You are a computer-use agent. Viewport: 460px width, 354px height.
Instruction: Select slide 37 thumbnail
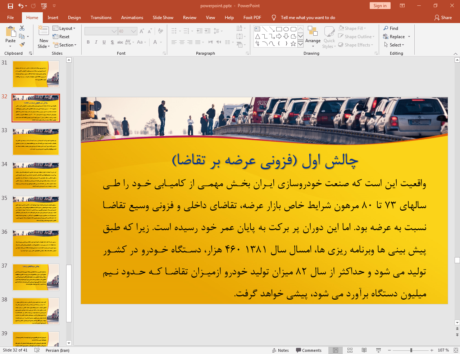(36, 277)
